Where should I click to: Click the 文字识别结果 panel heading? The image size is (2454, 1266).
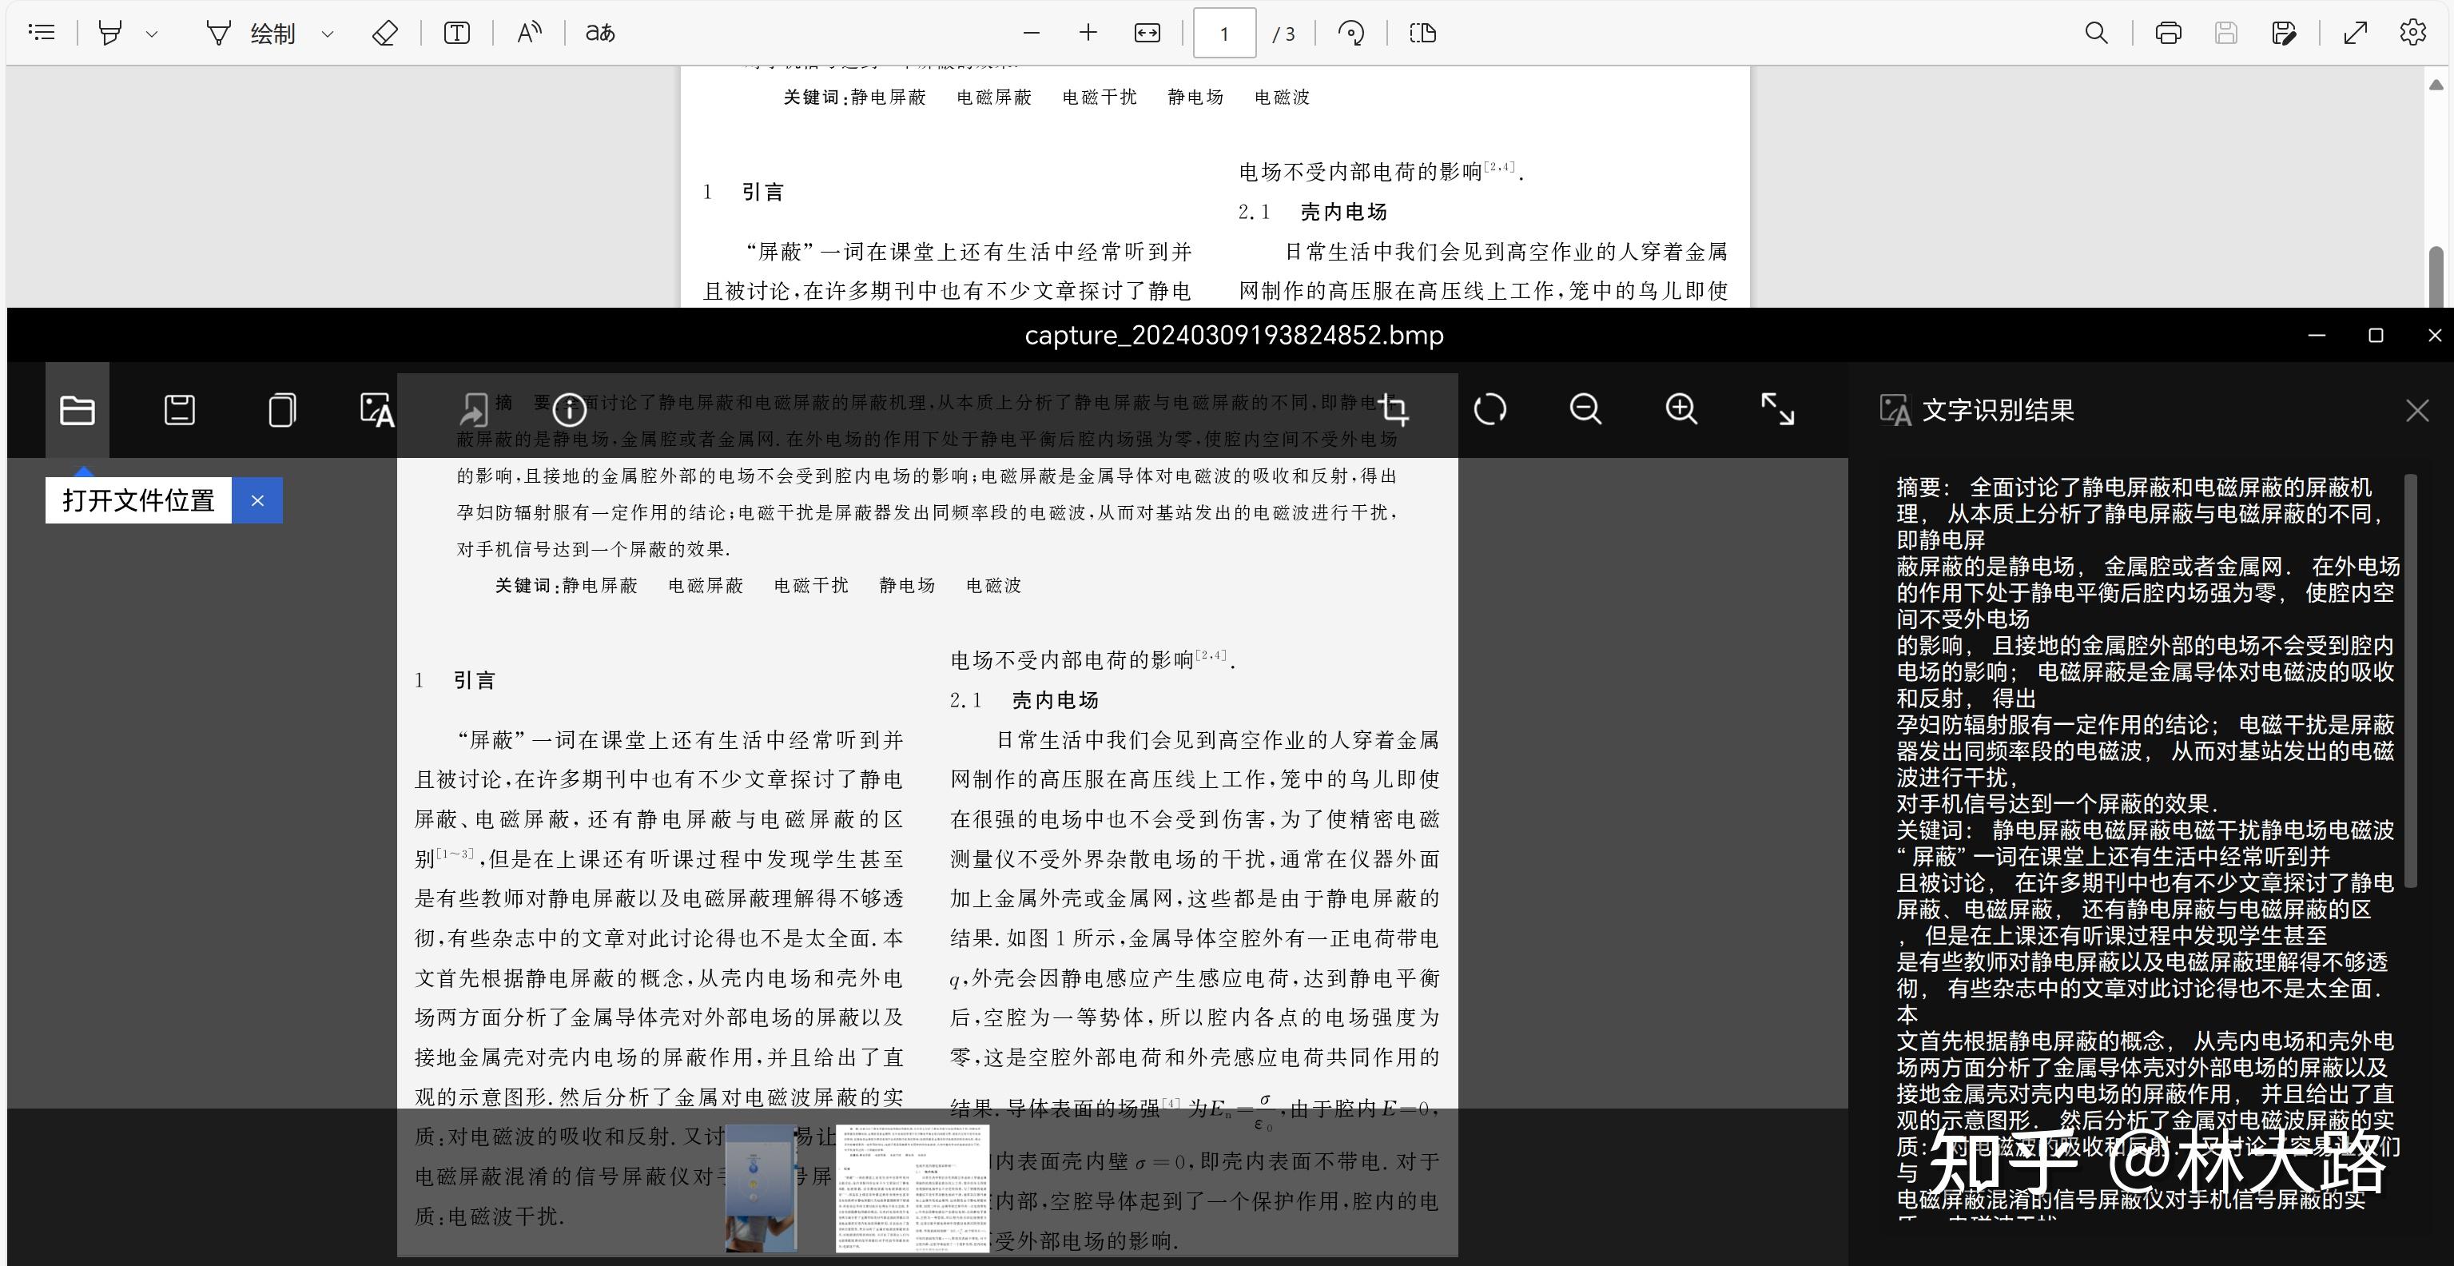1997,411
